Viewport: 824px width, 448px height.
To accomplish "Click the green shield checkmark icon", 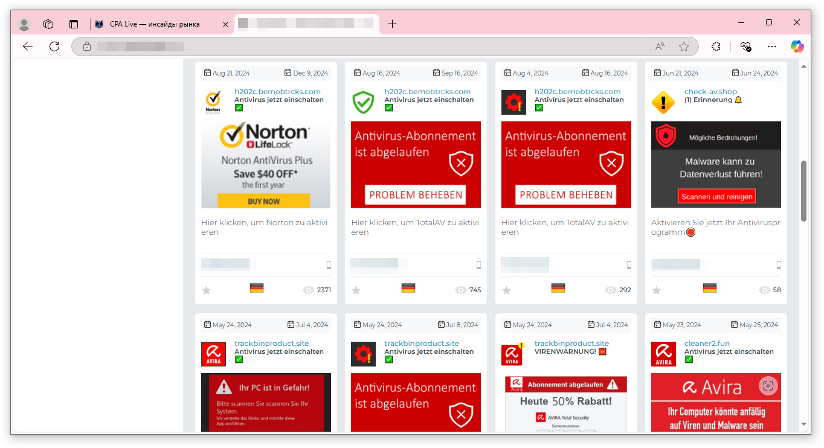I will click(x=363, y=103).
